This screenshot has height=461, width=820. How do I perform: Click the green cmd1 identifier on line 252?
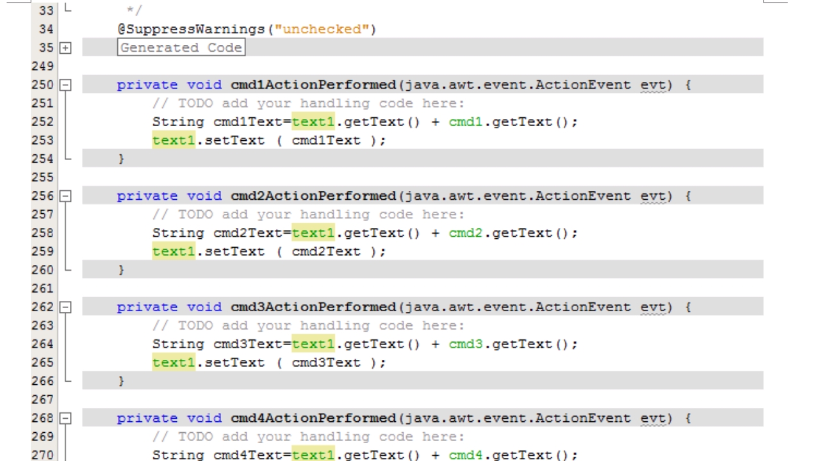coord(466,122)
